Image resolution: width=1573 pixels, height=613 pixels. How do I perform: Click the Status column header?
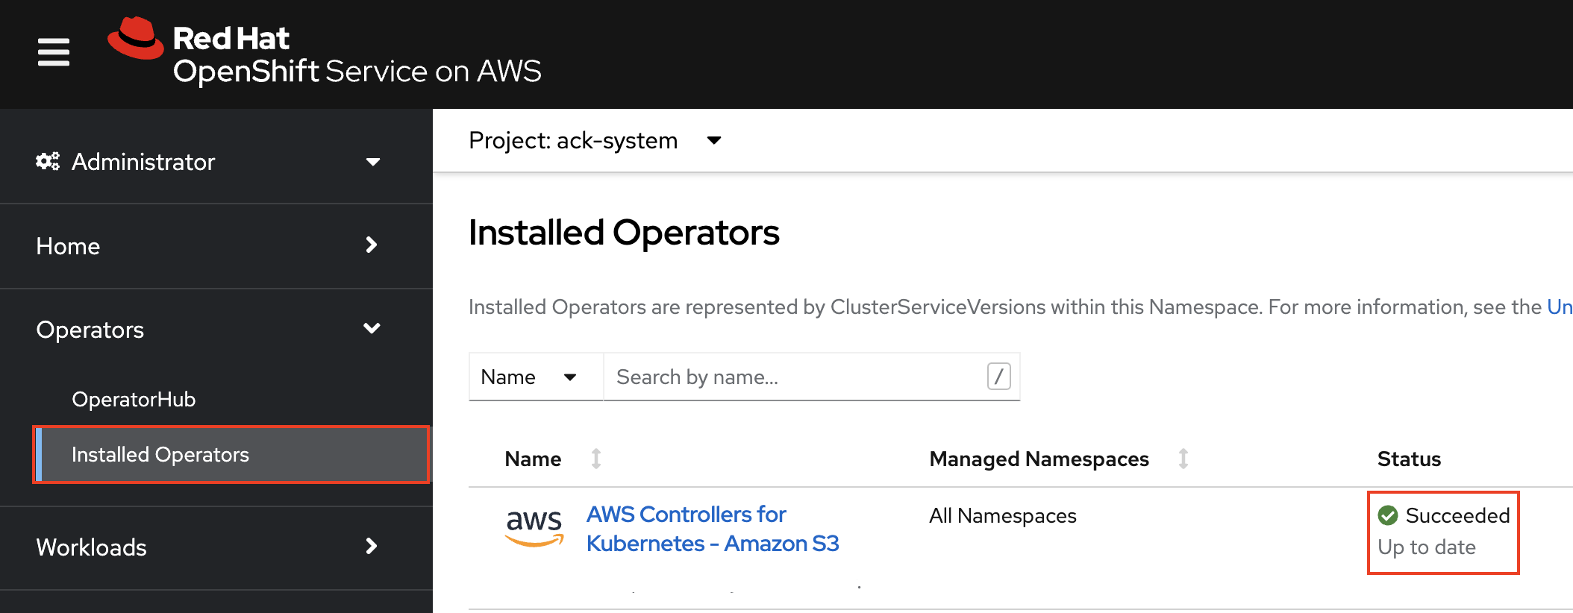(1409, 459)
